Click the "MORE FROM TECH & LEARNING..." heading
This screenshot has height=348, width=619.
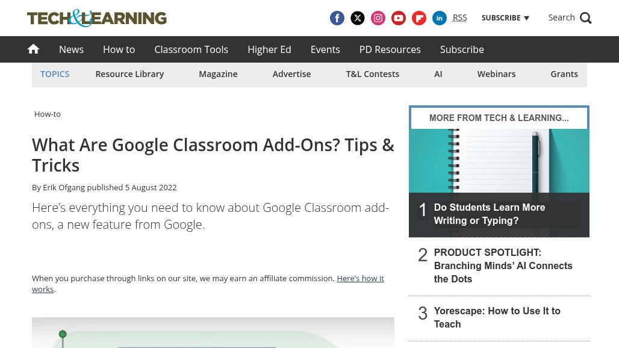499,118
